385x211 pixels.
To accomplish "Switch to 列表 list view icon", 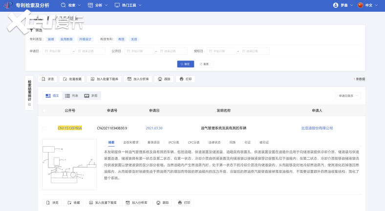I will [x=68, y=96].
